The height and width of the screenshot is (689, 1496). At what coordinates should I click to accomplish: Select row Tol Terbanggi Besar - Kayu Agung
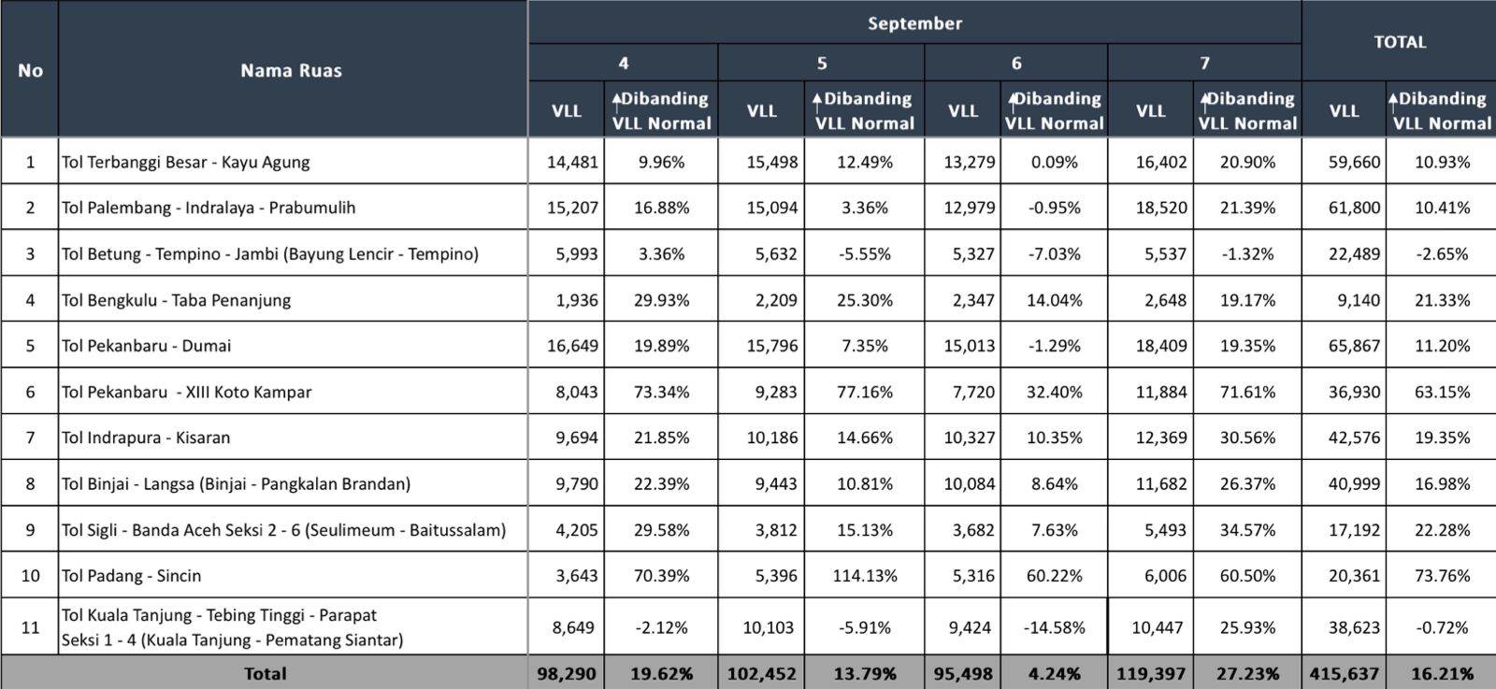pyautogui.click(x=185, y=162)
